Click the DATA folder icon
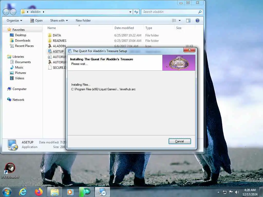Viewport: 263px width, 197px height. [x=50, y=35]
